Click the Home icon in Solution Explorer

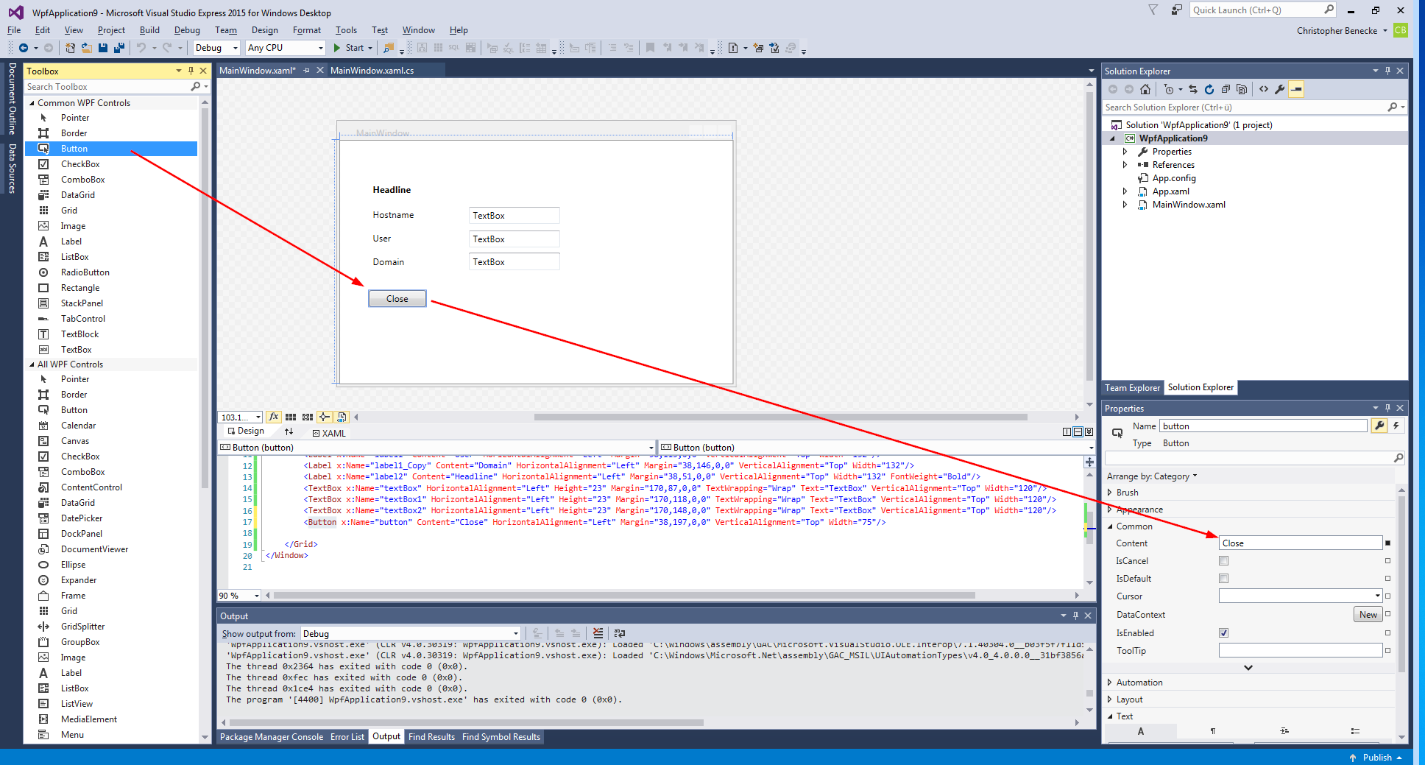(x=1145, y=89)
